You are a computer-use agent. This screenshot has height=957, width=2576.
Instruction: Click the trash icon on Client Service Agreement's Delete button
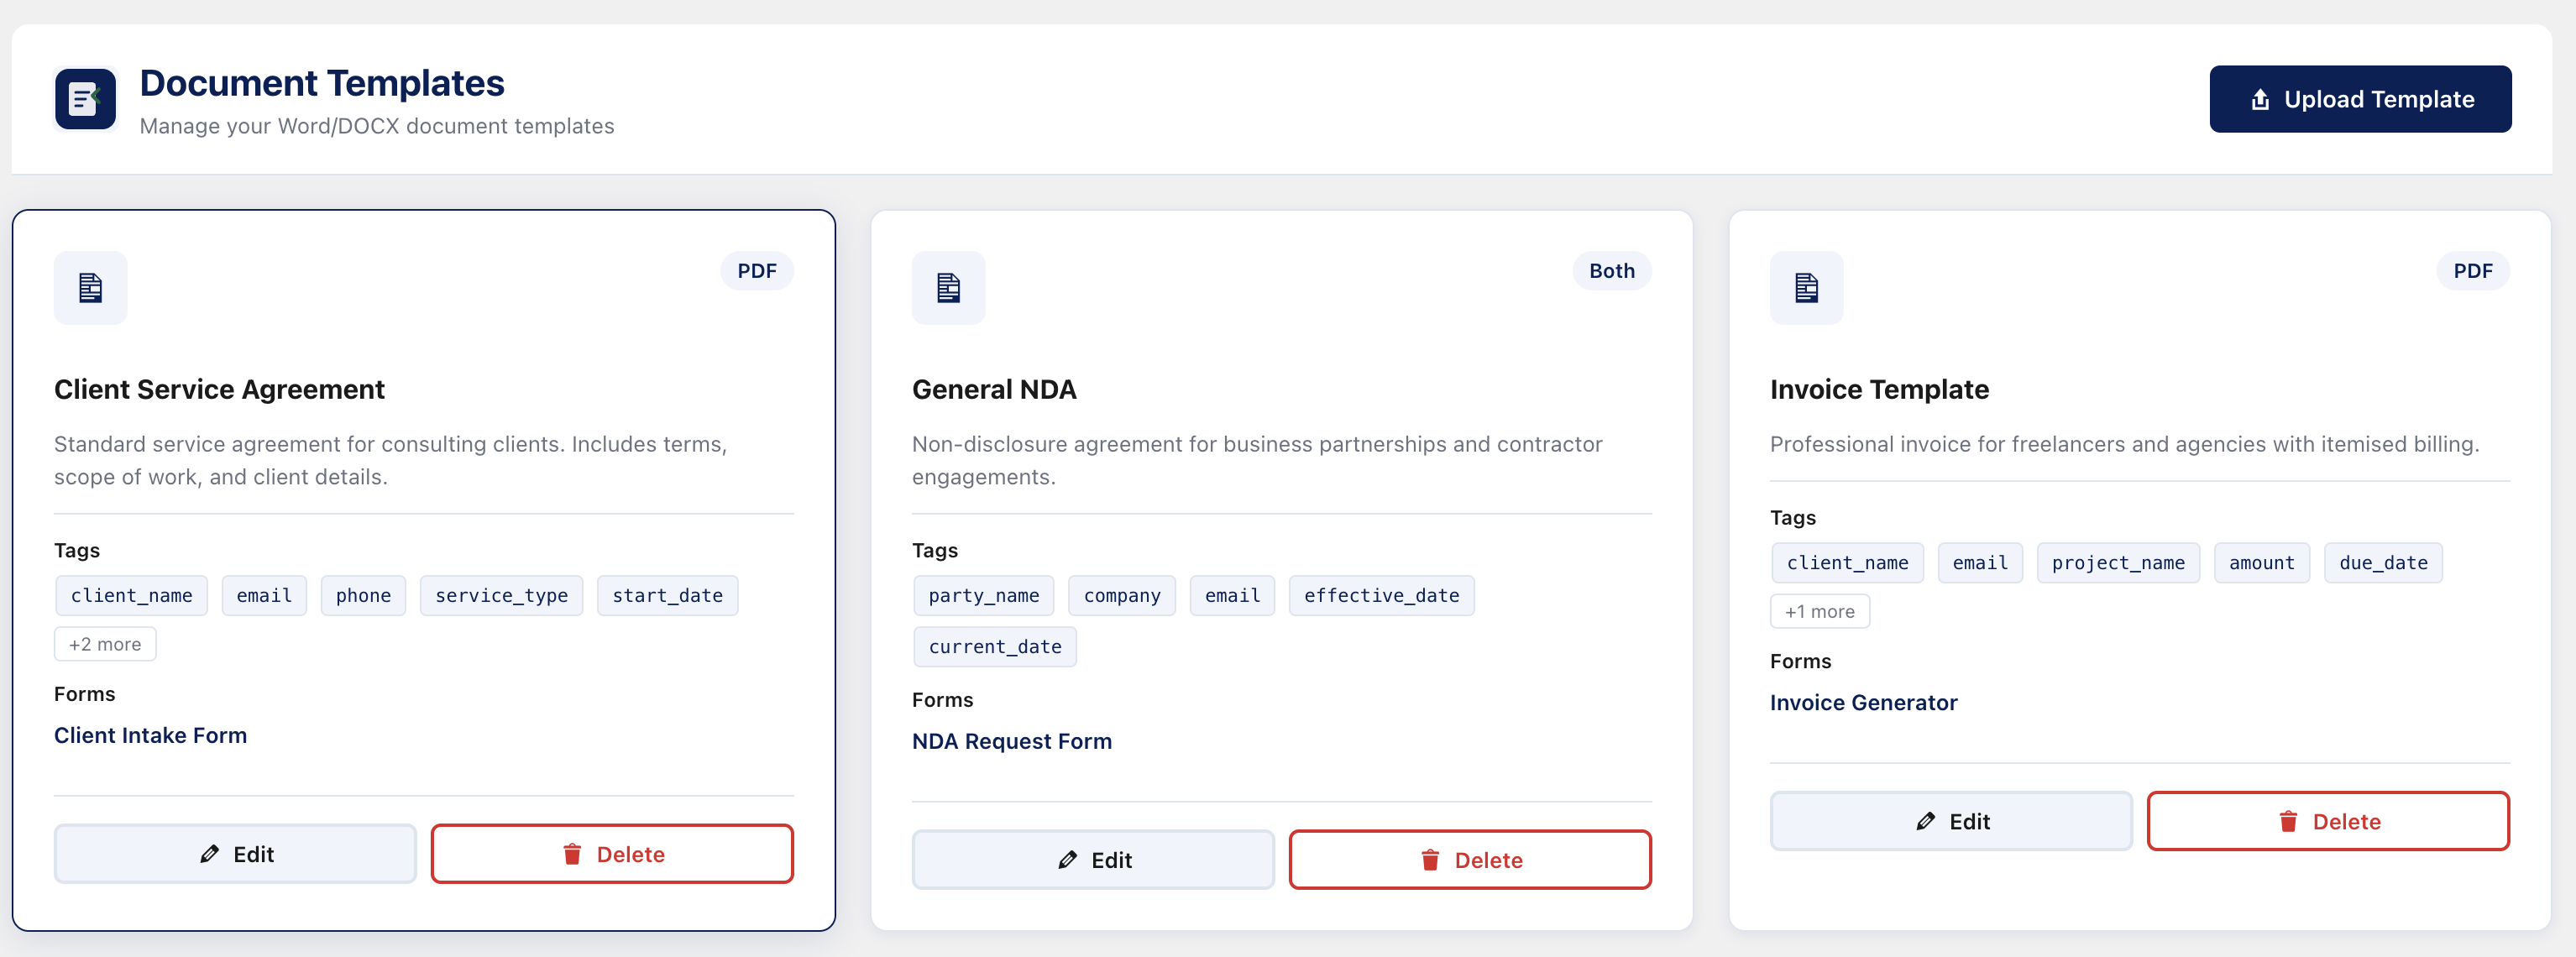tap(572, 854)
